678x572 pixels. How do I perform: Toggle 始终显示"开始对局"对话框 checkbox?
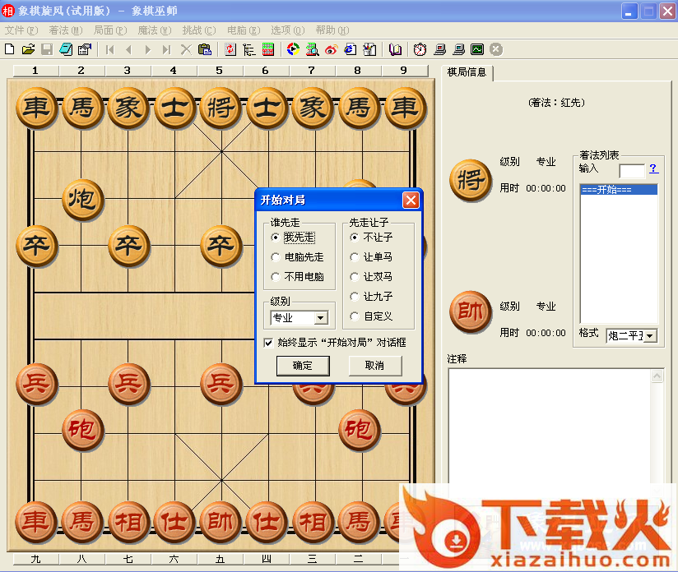269,343
